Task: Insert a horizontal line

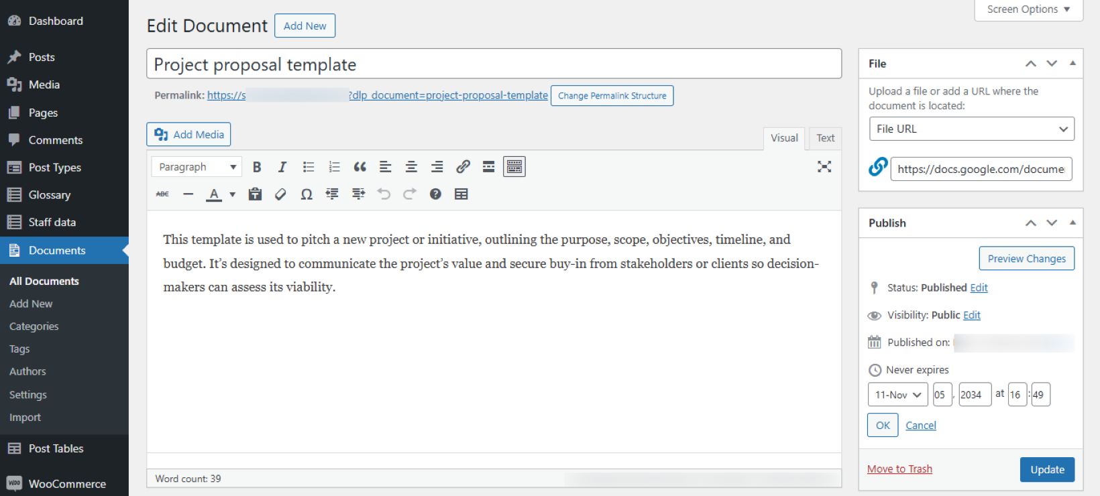Action: pos(188,194)
